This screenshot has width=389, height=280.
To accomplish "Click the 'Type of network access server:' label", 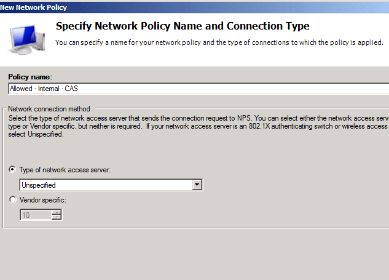I will tap(65, 170).
